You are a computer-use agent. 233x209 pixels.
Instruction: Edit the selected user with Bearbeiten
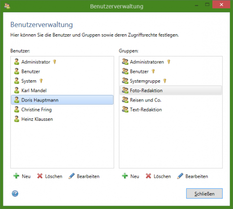pos(84,176)
